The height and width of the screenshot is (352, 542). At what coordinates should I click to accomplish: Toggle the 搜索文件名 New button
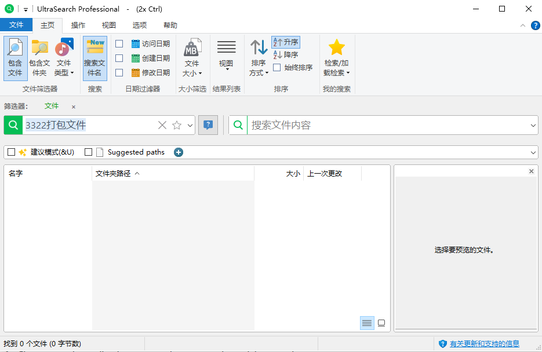tap(94, 58)
